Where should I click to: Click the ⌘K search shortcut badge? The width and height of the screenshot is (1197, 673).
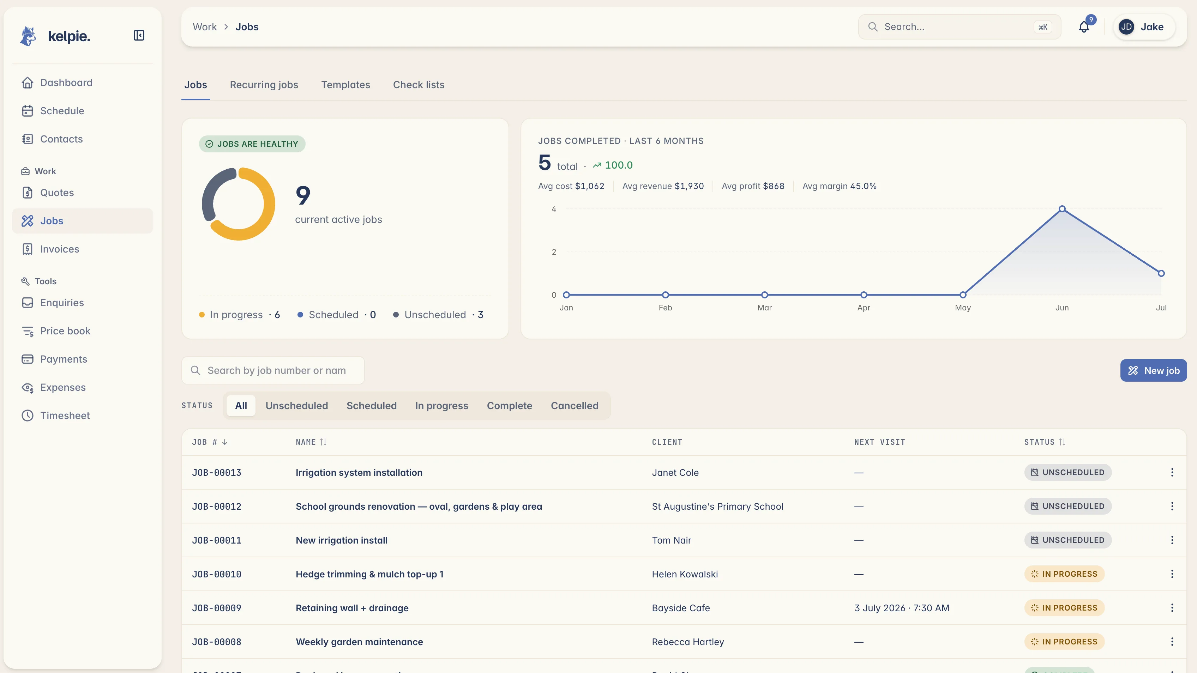[1043, 27]
